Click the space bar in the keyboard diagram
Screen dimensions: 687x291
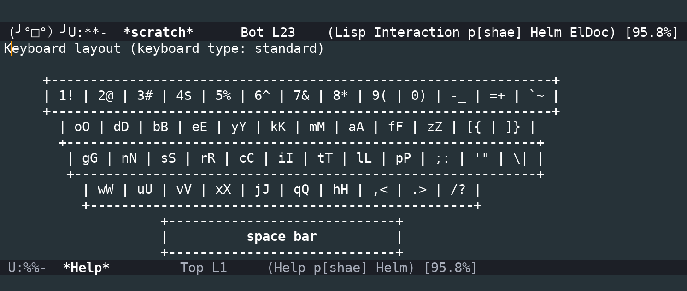click(x=282, y=236)
